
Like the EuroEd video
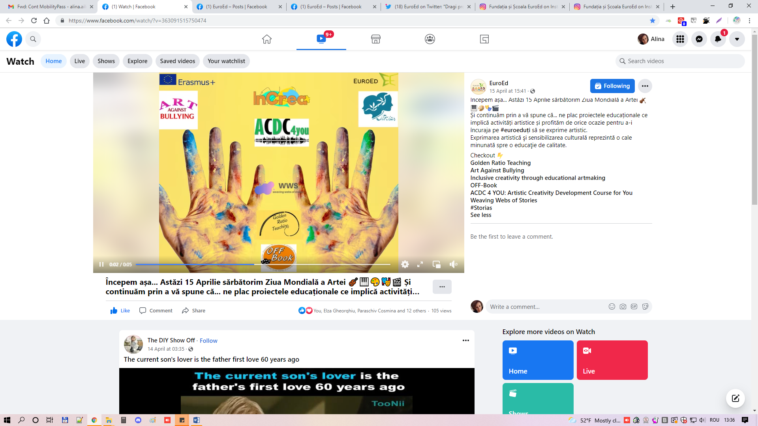point(120,311)
